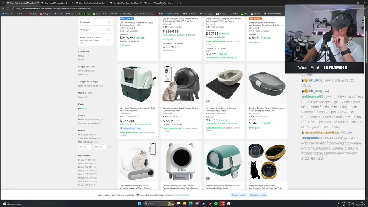Toggle the Envío gratis switch

click(x=108, y=30)
